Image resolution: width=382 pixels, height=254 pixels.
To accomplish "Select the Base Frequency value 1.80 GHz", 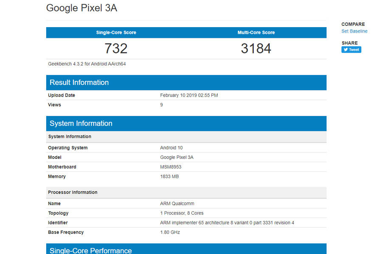I will (x=169, y=232).
